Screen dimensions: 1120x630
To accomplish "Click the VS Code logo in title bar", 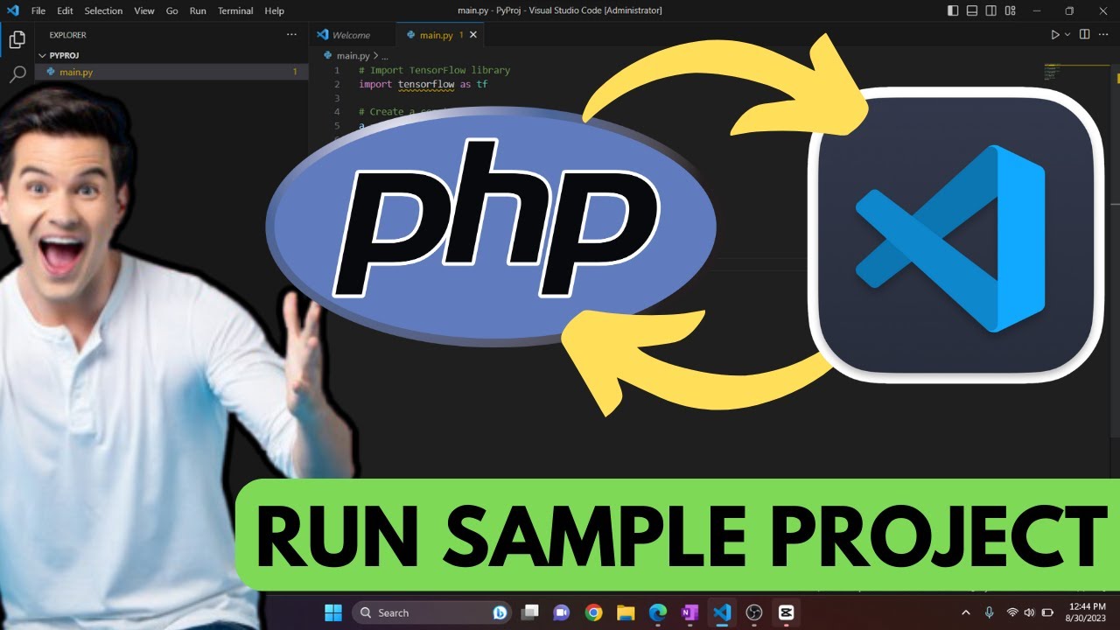I will pos(12,10).
